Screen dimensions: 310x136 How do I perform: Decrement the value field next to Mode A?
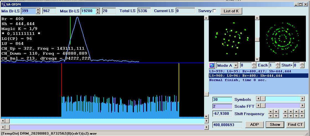[254, 66]
